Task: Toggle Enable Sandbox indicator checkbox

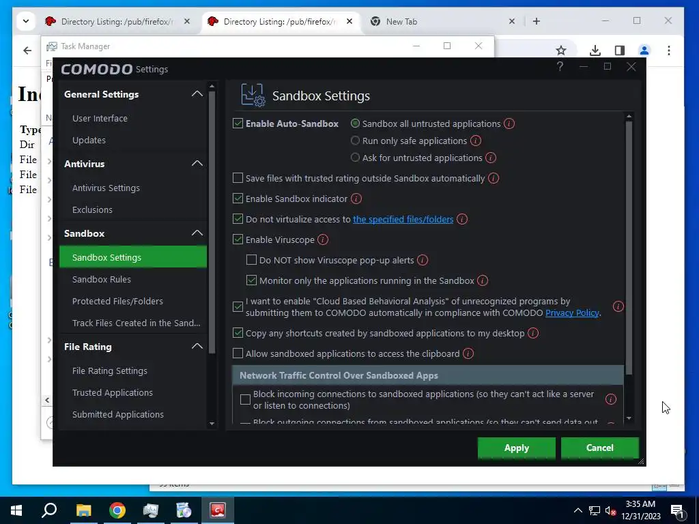Action: point(238,199)
